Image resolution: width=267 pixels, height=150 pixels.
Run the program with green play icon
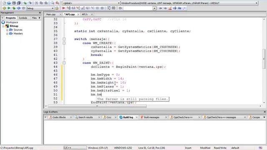tap(9, 8)
